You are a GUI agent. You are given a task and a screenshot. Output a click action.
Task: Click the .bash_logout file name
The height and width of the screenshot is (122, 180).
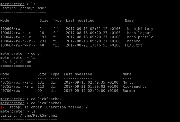point(138,33)
